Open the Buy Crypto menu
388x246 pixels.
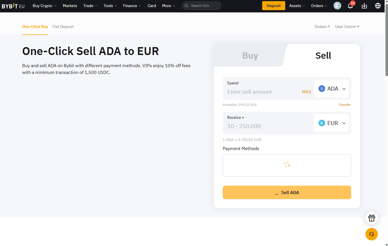(44, 6)
